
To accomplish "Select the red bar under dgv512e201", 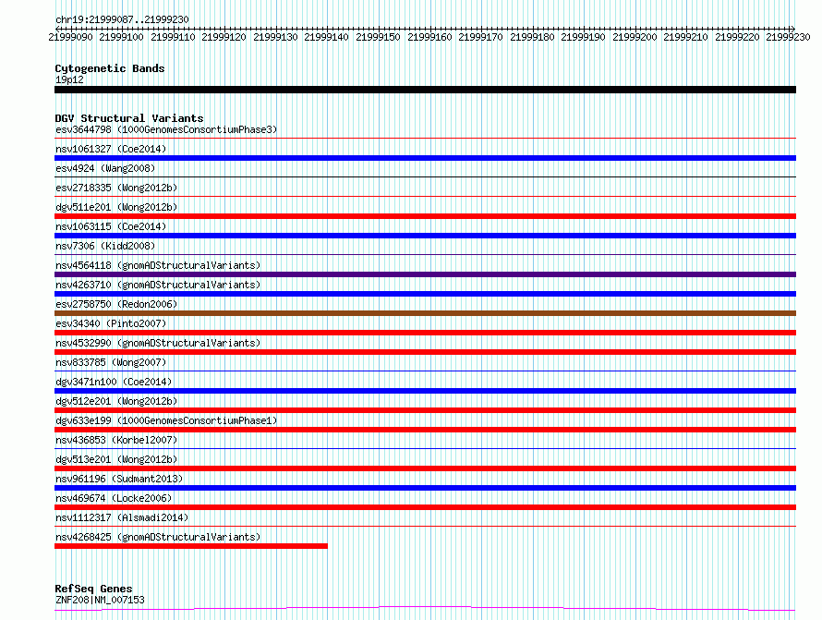I will click(425, 410).
